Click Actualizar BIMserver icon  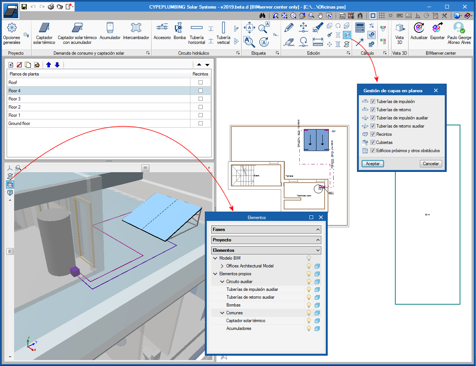419,31
